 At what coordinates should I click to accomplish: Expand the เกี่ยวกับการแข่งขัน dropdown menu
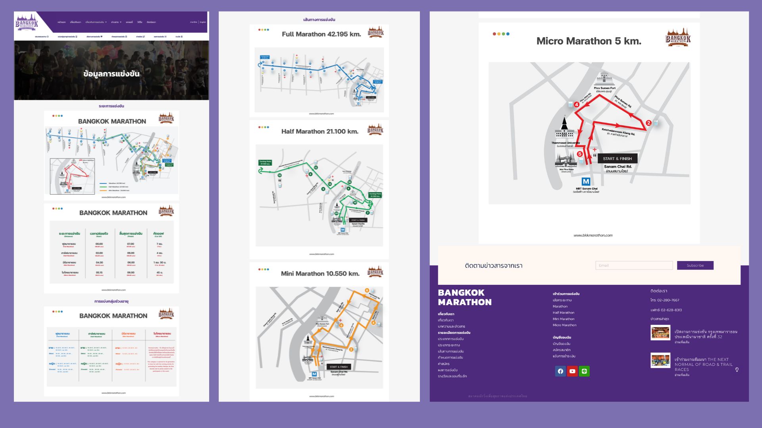[x=96, y=22]
